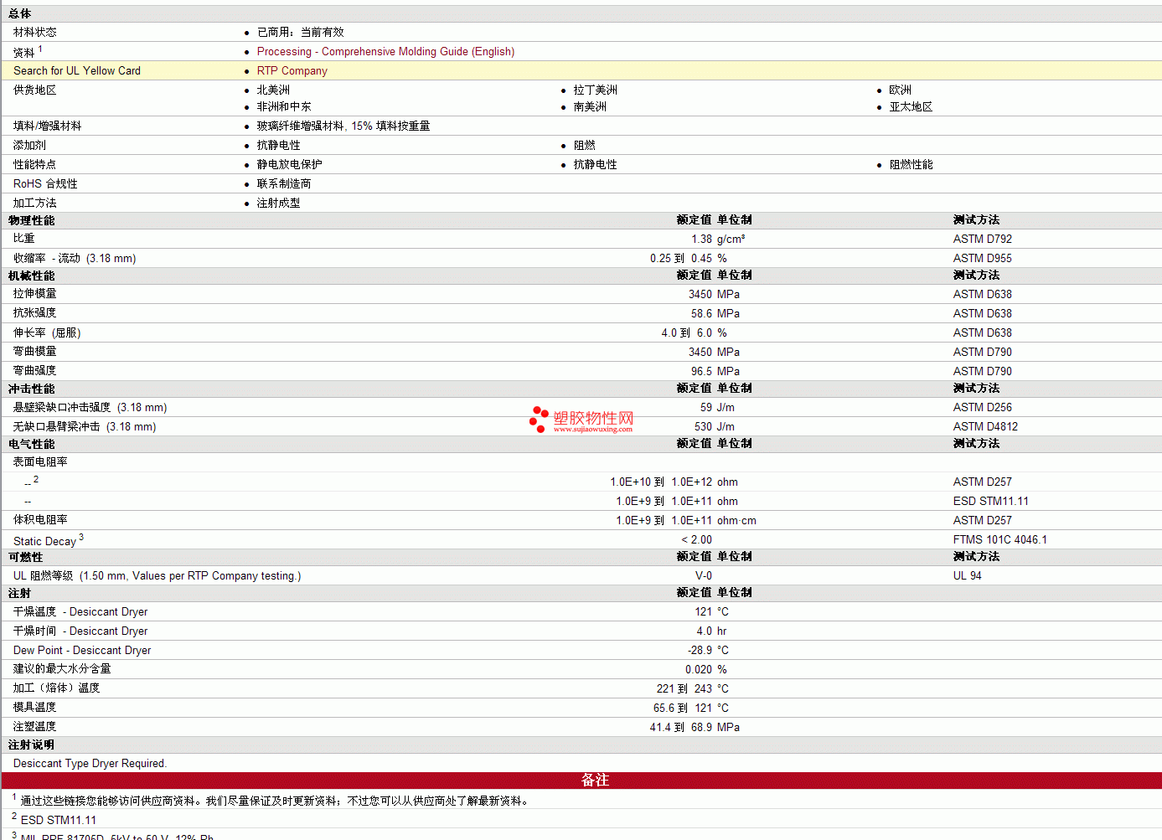Select the 亚太地区 region entry
Image resolution: width=1162 pixels, height=840 pixels.
point(911,107)
